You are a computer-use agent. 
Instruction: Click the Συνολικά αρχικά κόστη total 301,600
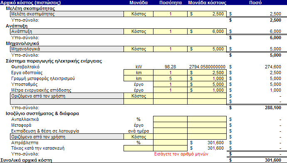pyautogui.click(x=273, y=160)
